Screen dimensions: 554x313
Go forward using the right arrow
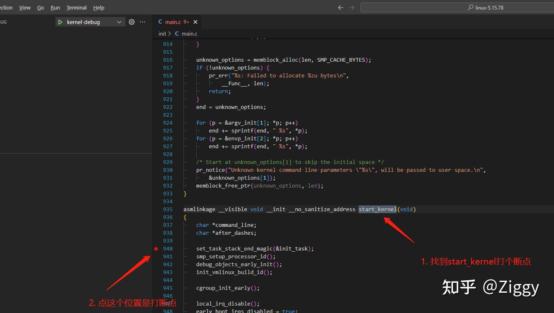(352, 7)
